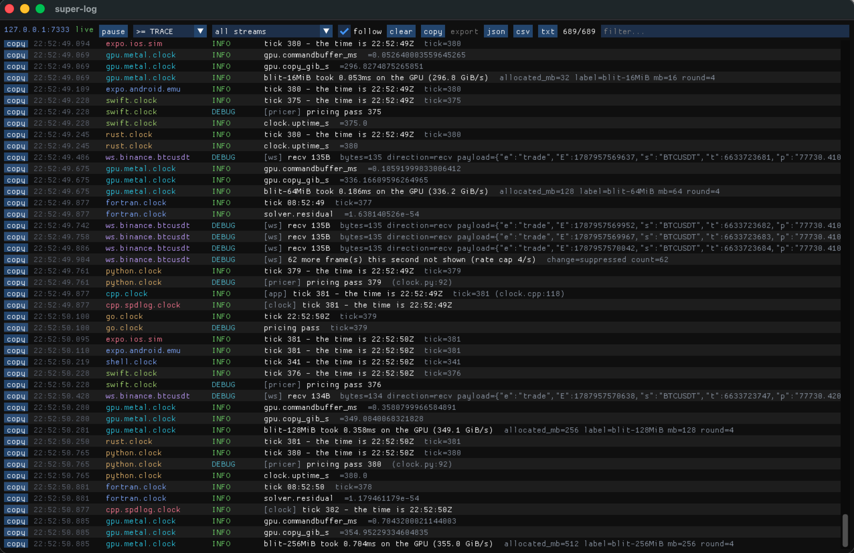854x553 pixels.
Task: Copy the rust.clock tick 380 row
Action: pos(16,135)
